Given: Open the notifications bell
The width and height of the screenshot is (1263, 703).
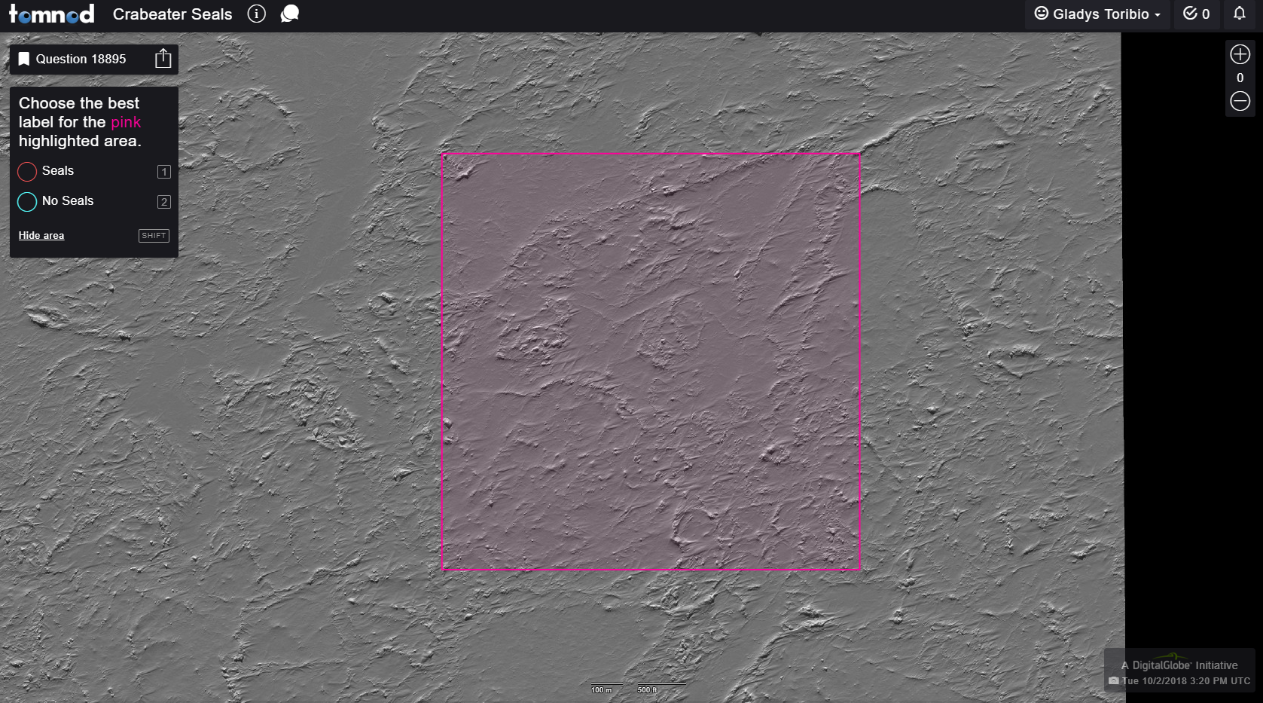Looking at the screenshot, I should (x=1239, y=14).
